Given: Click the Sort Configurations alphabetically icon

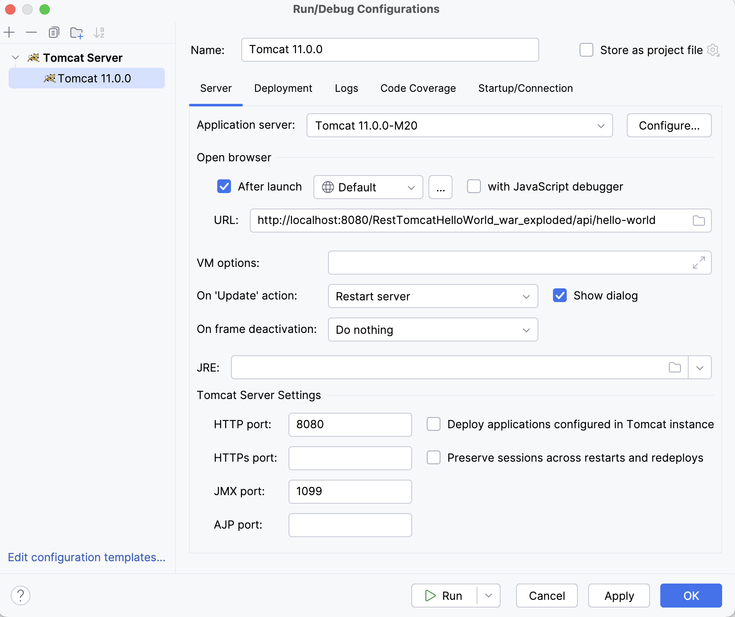Looking at the screenshot, I should 99,33.
